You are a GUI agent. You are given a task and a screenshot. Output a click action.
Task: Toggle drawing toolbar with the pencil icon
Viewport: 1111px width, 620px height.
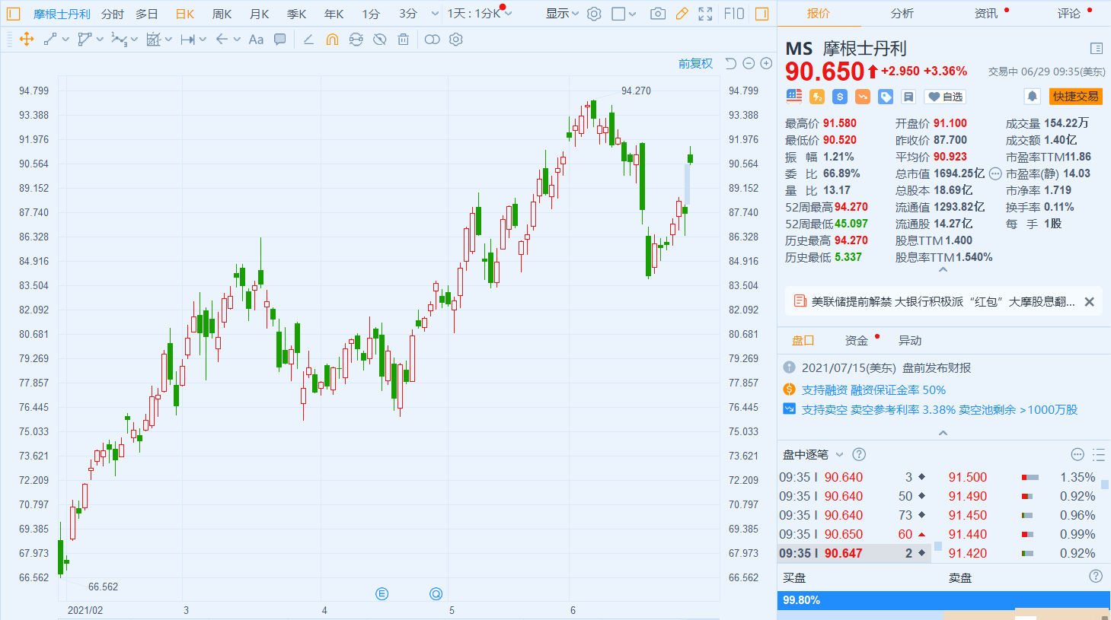[682, 14]
